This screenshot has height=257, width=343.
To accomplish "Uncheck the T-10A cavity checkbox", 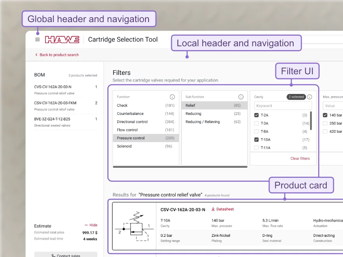I will click(256, 139).
